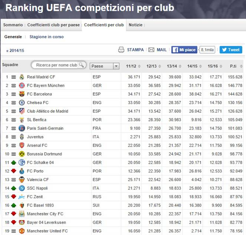Click the Twitter Tweet button

coord(231,50)
